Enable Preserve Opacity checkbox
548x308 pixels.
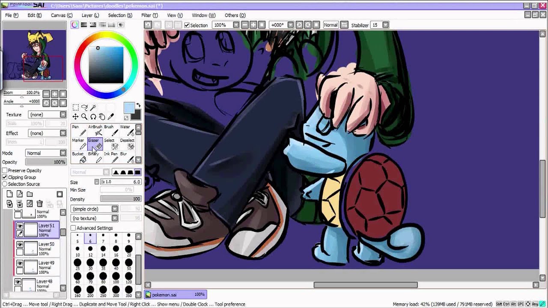tap(5, 170)
